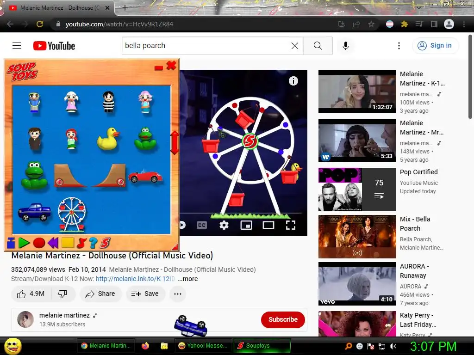The image size is (474, 355).
Task: Open the Melanie Martinez Mr... video, 5:33
Action: tap(357, 141)
